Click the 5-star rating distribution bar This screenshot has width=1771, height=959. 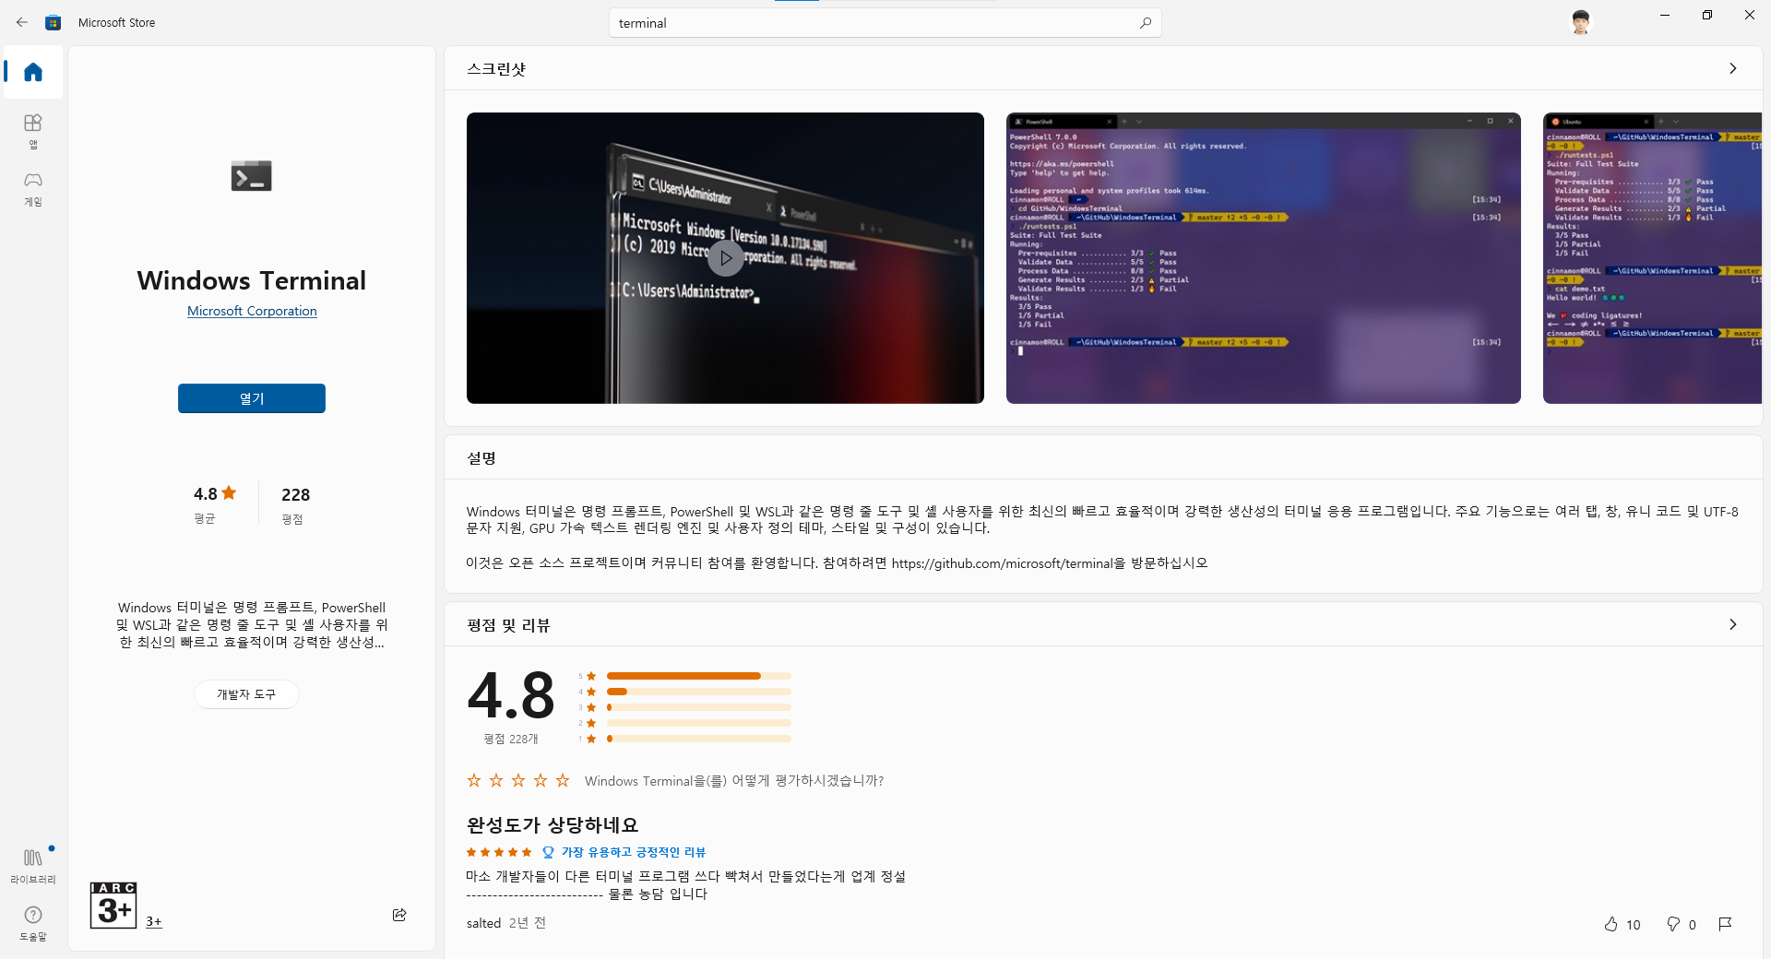click(699, 676)
